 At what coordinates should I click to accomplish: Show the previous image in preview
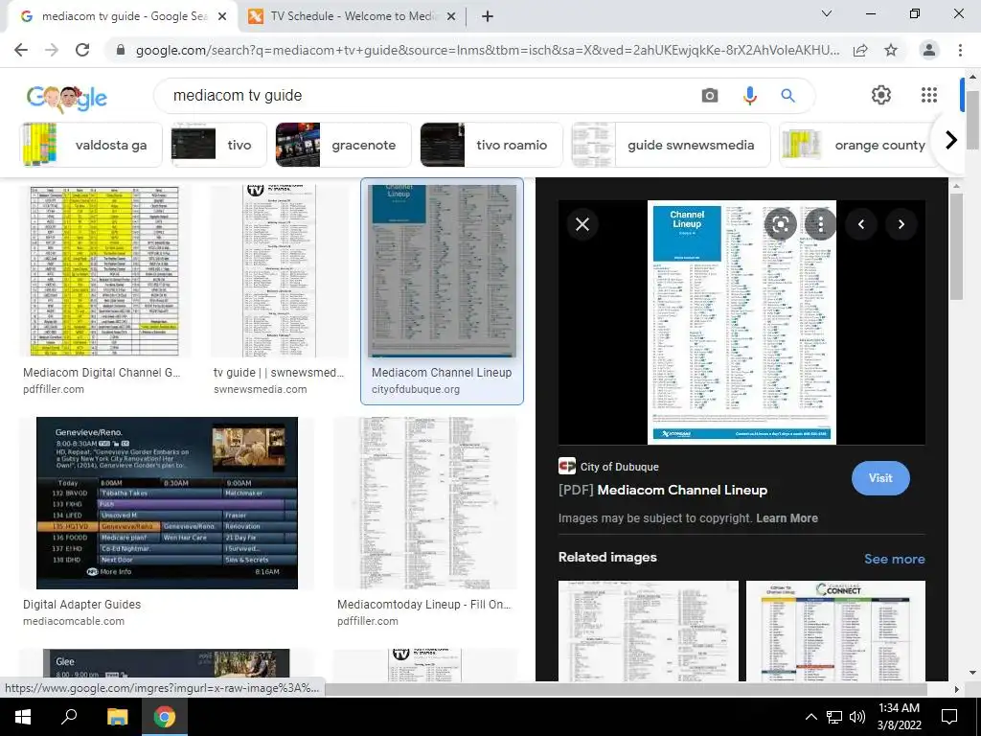click(x=861, y=224)
